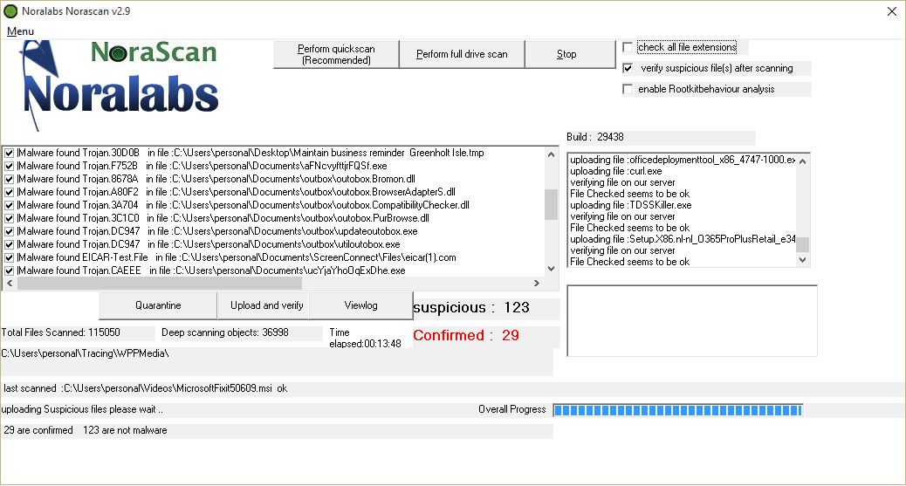
Task: Click 'suspicious : 123' counter
Action: pos(471,307)
